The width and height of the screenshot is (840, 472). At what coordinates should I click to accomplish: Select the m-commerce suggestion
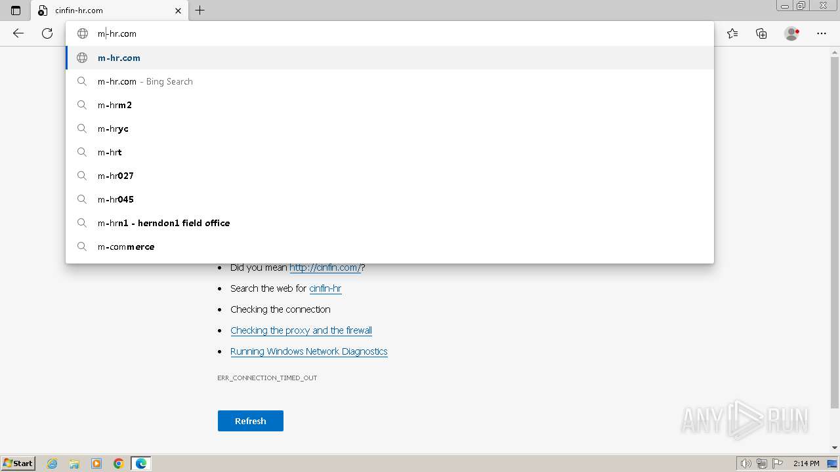[x=390, y=246]
